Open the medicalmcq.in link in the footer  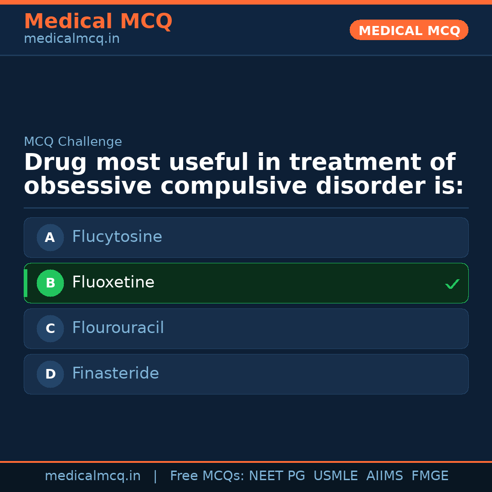92,476
